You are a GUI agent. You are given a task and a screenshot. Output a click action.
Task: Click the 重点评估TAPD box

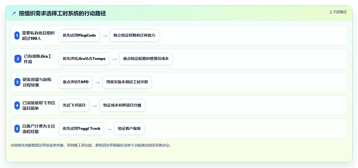(x=76, y=82)
